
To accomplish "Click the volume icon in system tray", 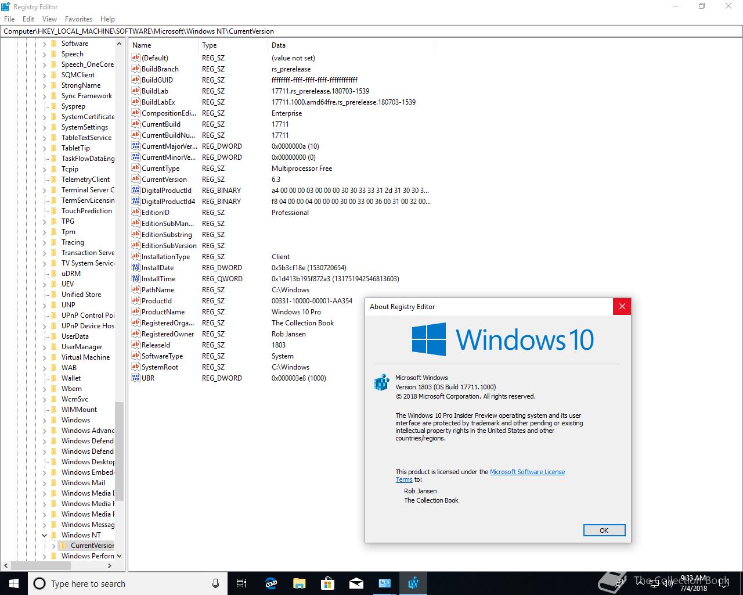I will click(668, 583).
